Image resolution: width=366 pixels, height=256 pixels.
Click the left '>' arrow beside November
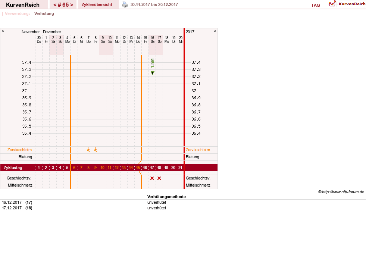pos(3,31)
